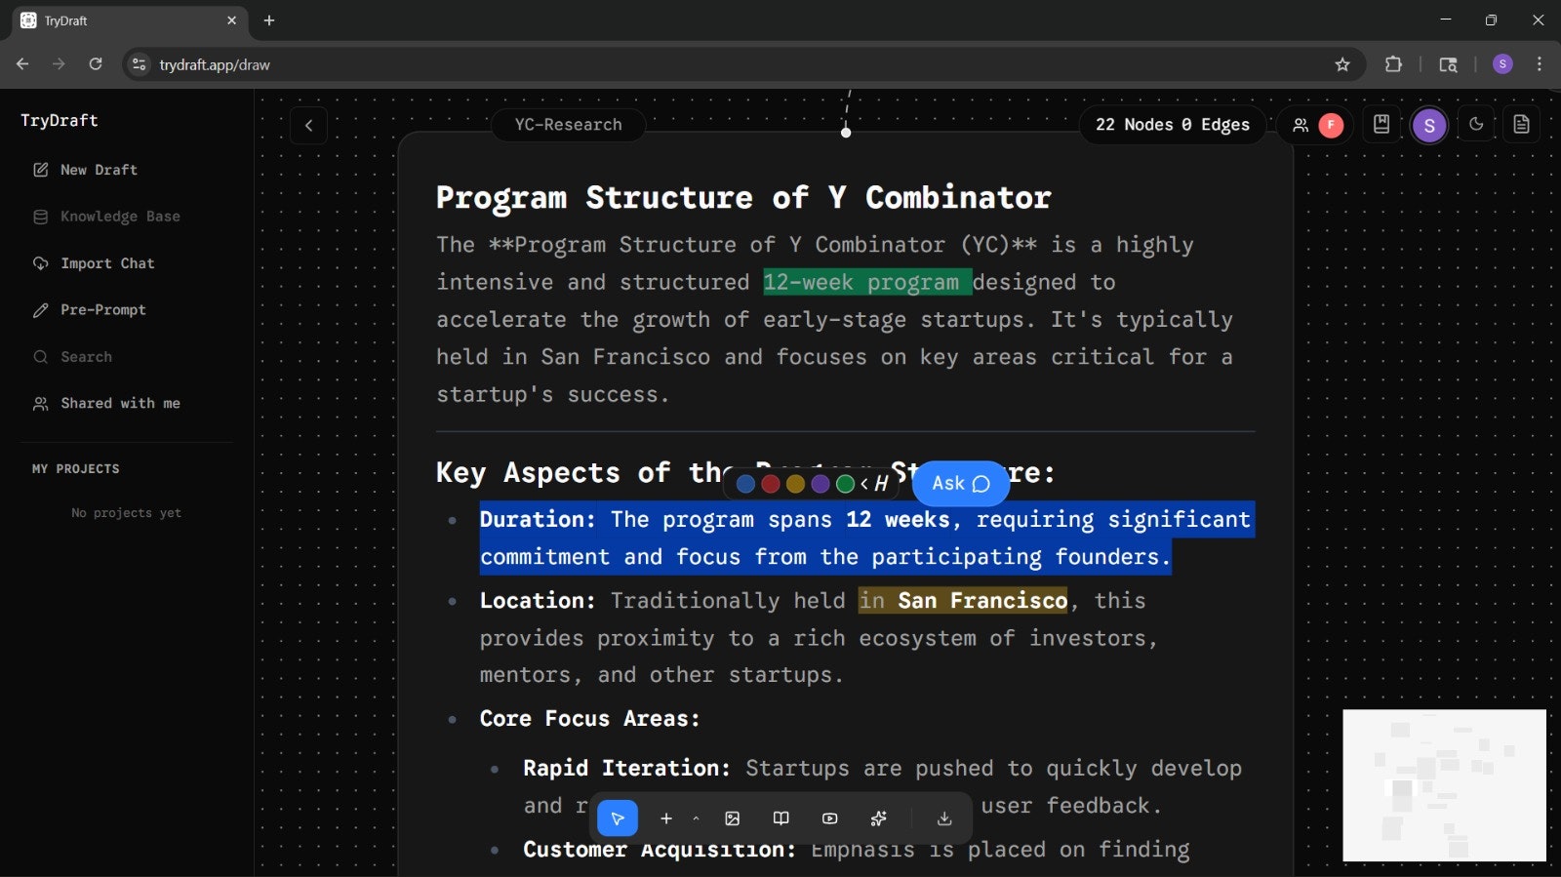
Task: Open the purple S user avatar on canvas
Action: click(1429, 125)
